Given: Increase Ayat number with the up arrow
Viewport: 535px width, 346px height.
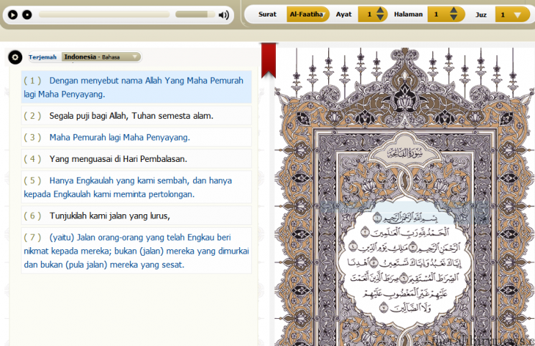Looking at the screenshot, I should click(x=380, y=11).
